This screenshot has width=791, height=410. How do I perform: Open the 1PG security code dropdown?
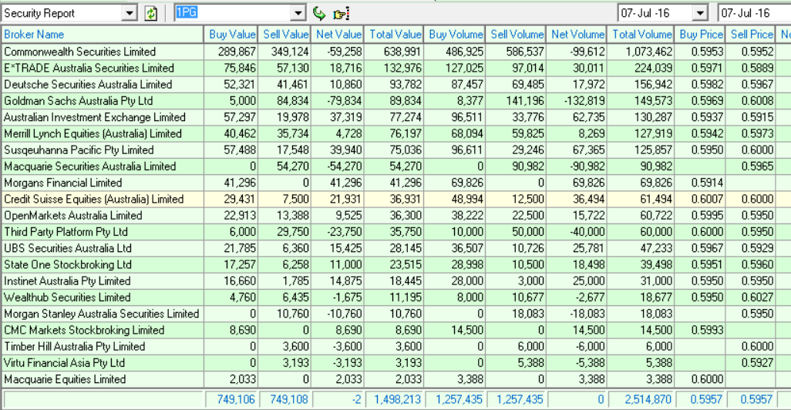pyautogui.click(x=298, y=14)
